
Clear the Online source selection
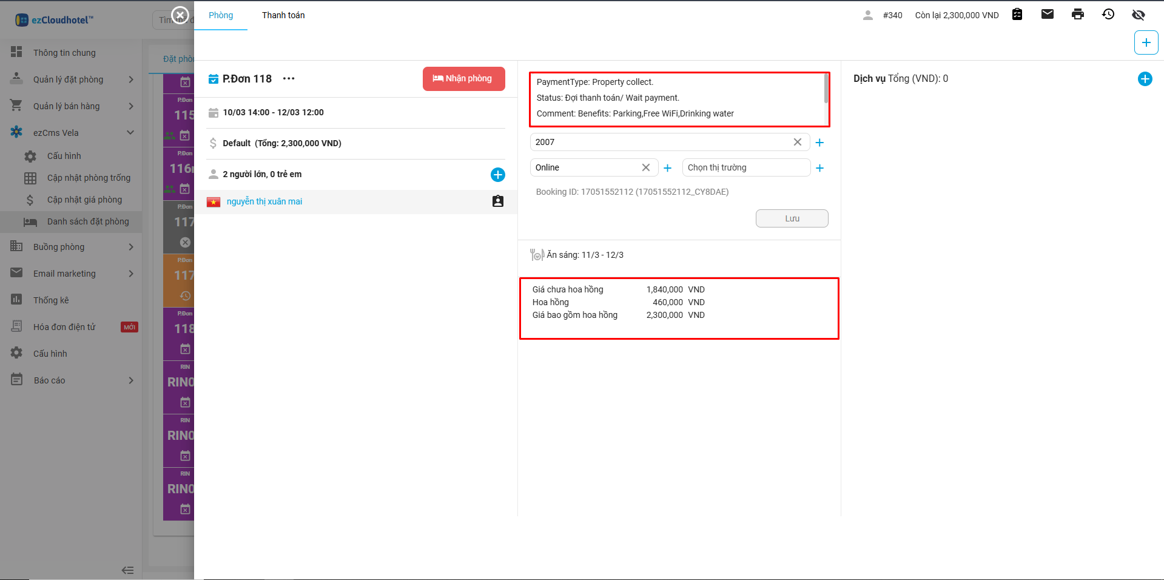tap(645, 167)
